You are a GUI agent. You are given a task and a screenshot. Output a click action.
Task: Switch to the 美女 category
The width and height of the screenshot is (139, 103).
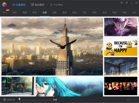15,13
